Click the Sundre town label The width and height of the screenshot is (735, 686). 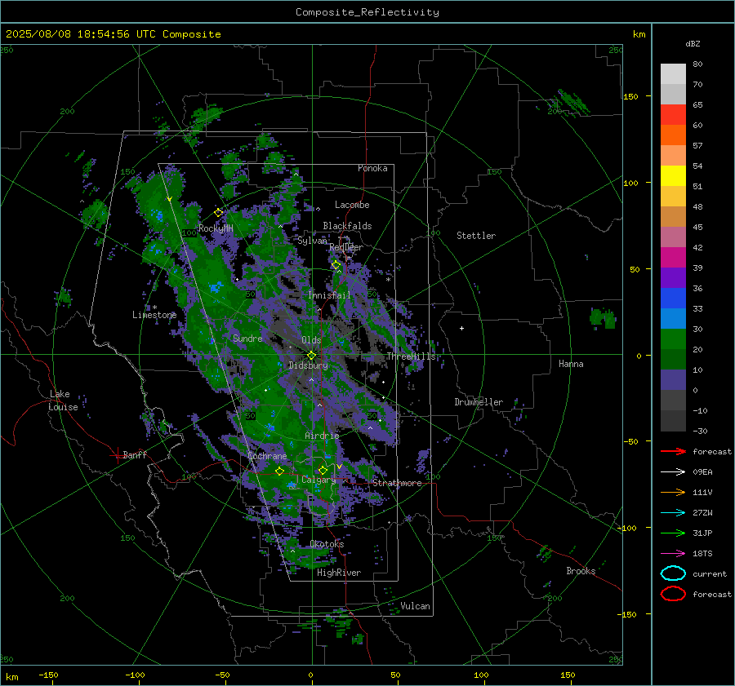click(x=247, y=339)
